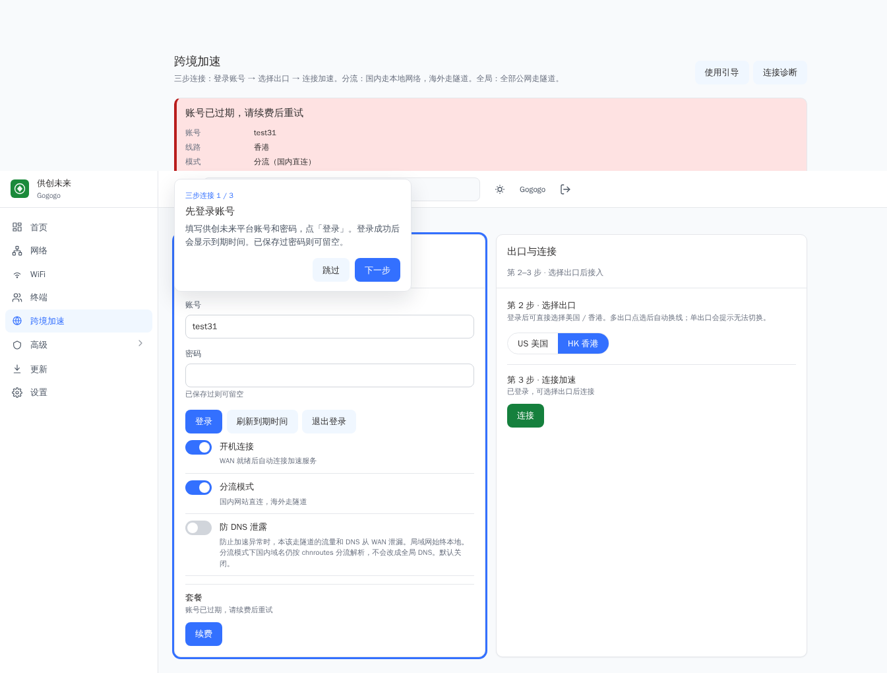Open the 网络 menu item

[x=78, y=251]
